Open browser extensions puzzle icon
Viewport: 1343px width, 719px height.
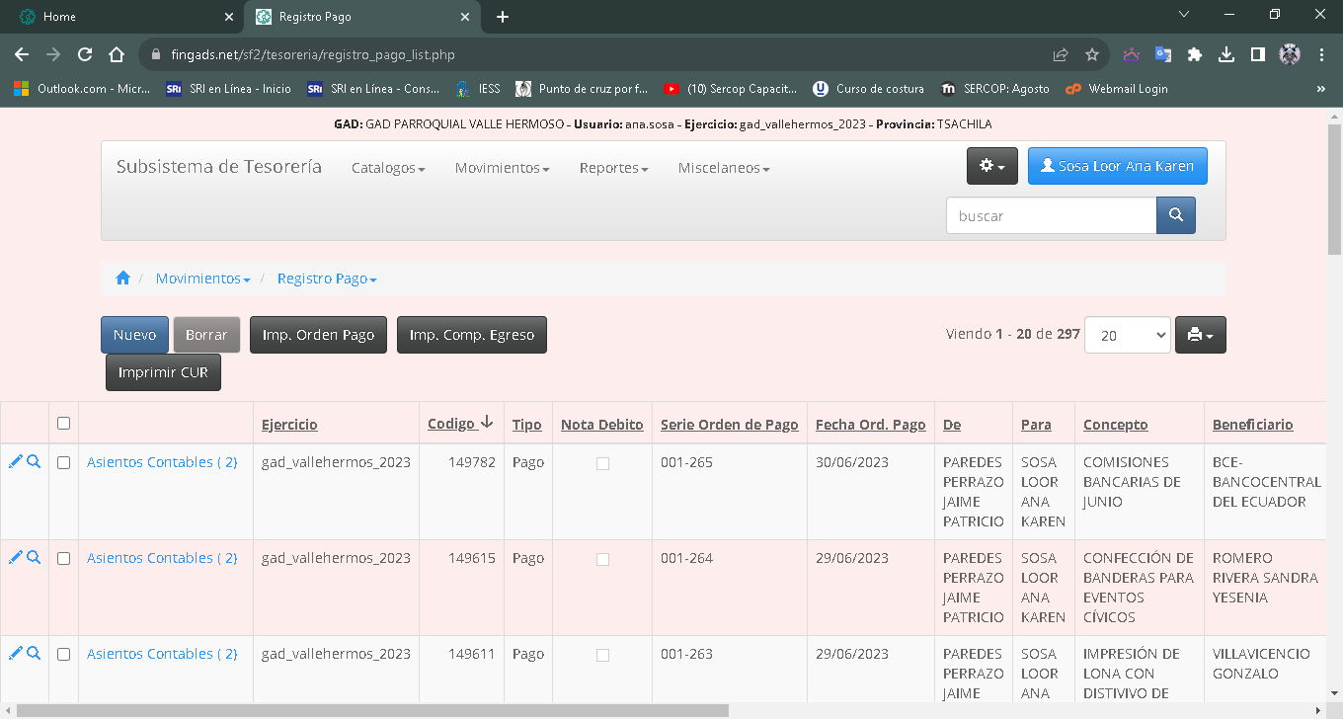pos(1195,54)
